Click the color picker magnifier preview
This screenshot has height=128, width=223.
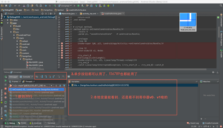188,22
